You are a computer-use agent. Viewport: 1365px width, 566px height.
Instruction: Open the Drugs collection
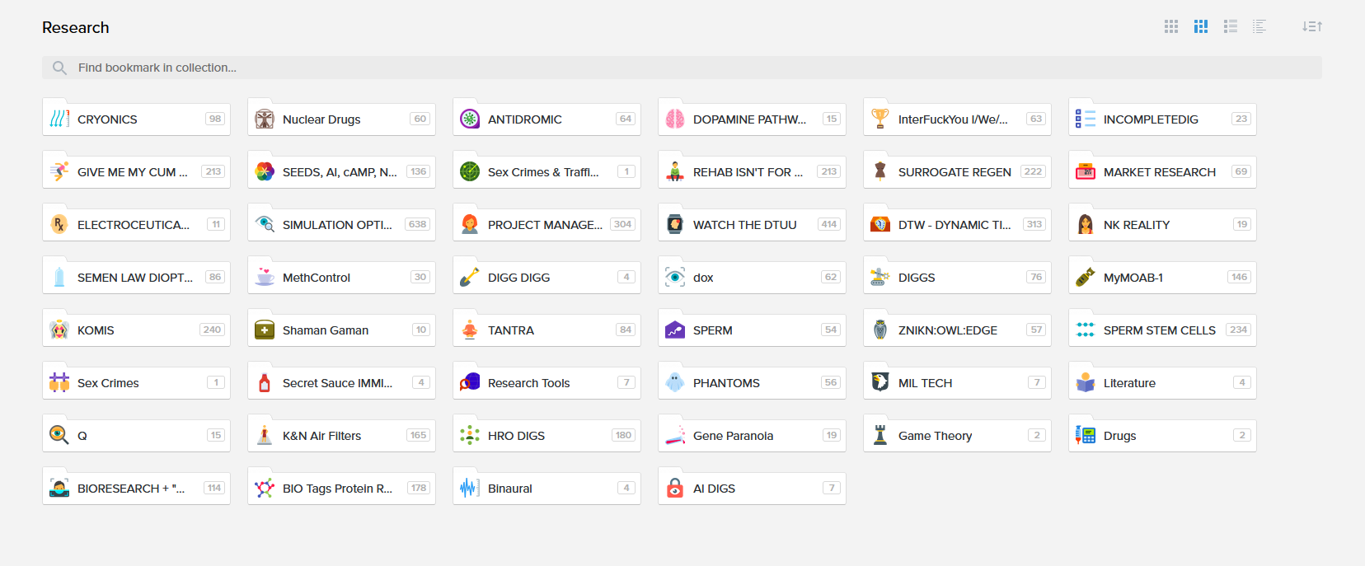(x=1162, y=436)
